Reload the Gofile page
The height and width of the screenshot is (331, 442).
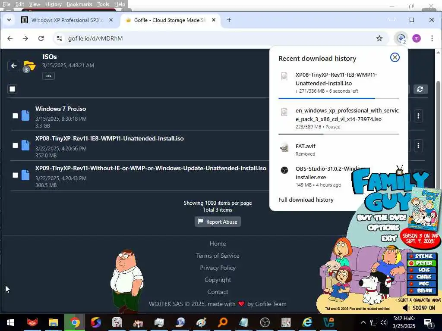(41, 38)
